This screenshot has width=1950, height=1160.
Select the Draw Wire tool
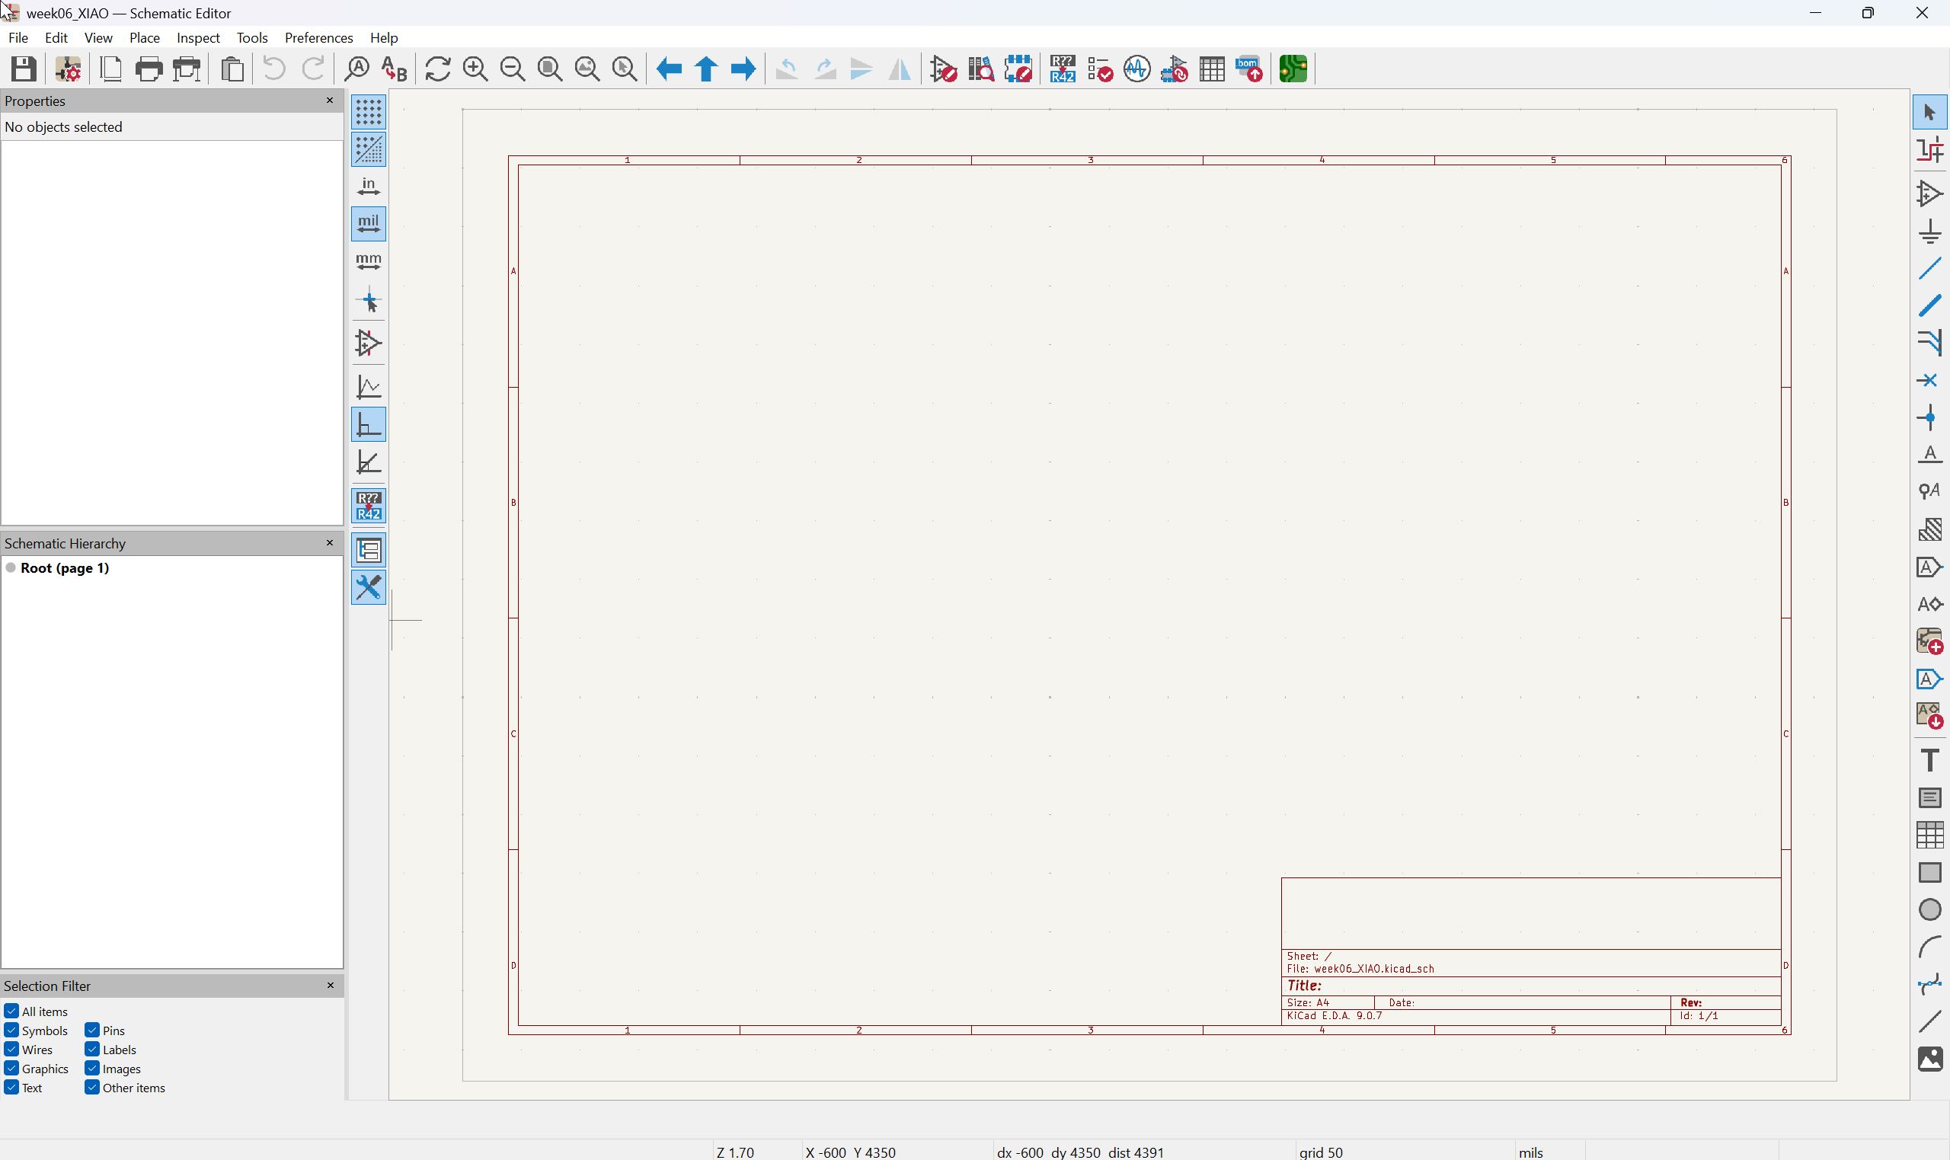point(1928,268)
